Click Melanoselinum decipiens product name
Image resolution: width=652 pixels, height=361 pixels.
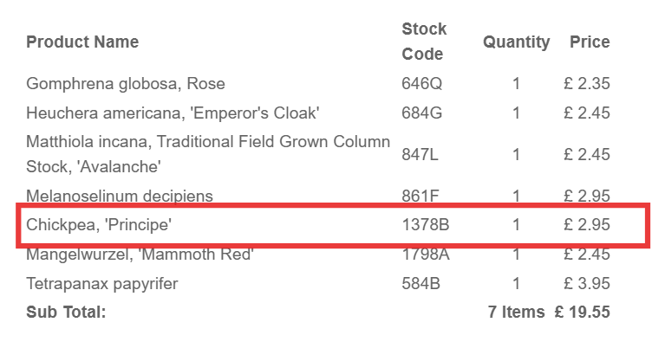[x=120, y=196]
